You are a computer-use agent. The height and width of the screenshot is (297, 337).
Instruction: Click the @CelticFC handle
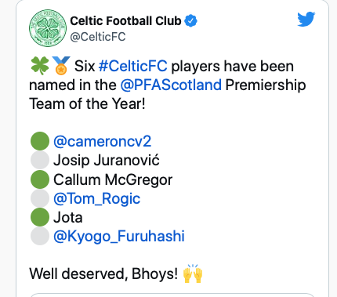[x=98, y=37]
